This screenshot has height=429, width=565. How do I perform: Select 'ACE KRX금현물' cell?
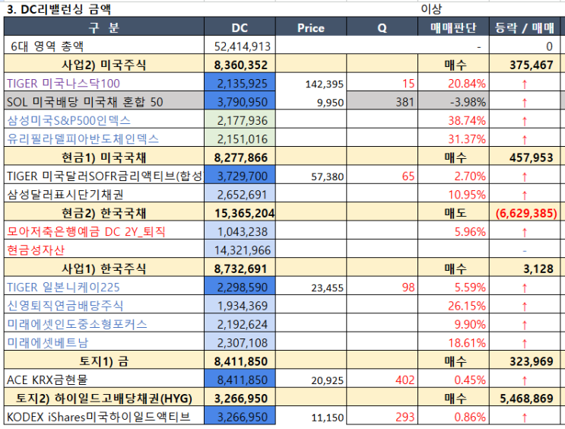[104, 380]
